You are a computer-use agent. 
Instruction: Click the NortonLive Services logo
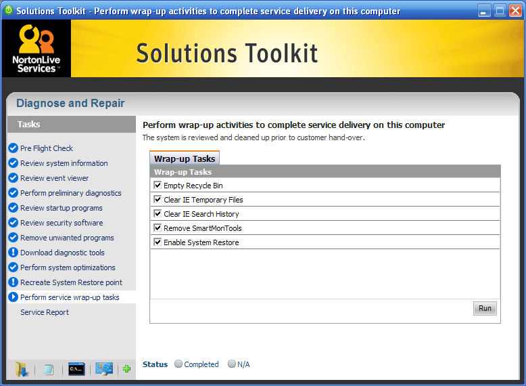click(x=37, y=48)
